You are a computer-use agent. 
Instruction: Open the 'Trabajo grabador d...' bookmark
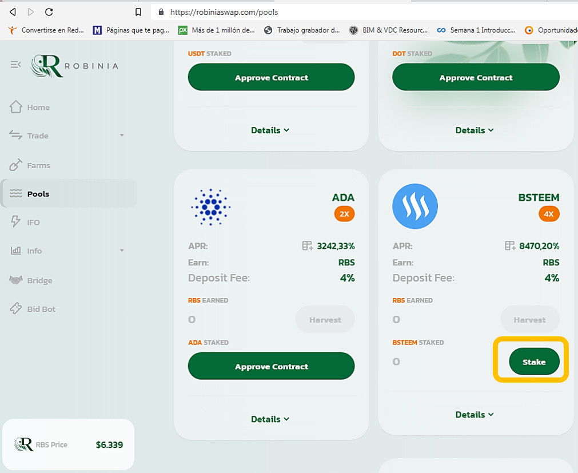click(302, 30)
